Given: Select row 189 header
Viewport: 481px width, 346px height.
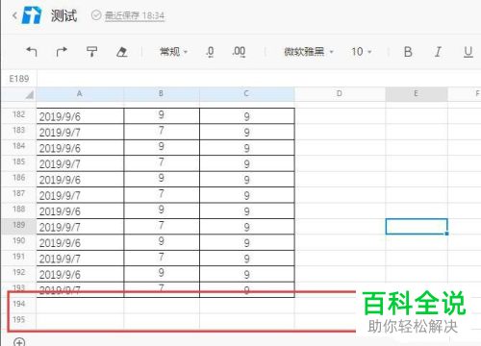Looking at the screenshot, I should 18,225.
